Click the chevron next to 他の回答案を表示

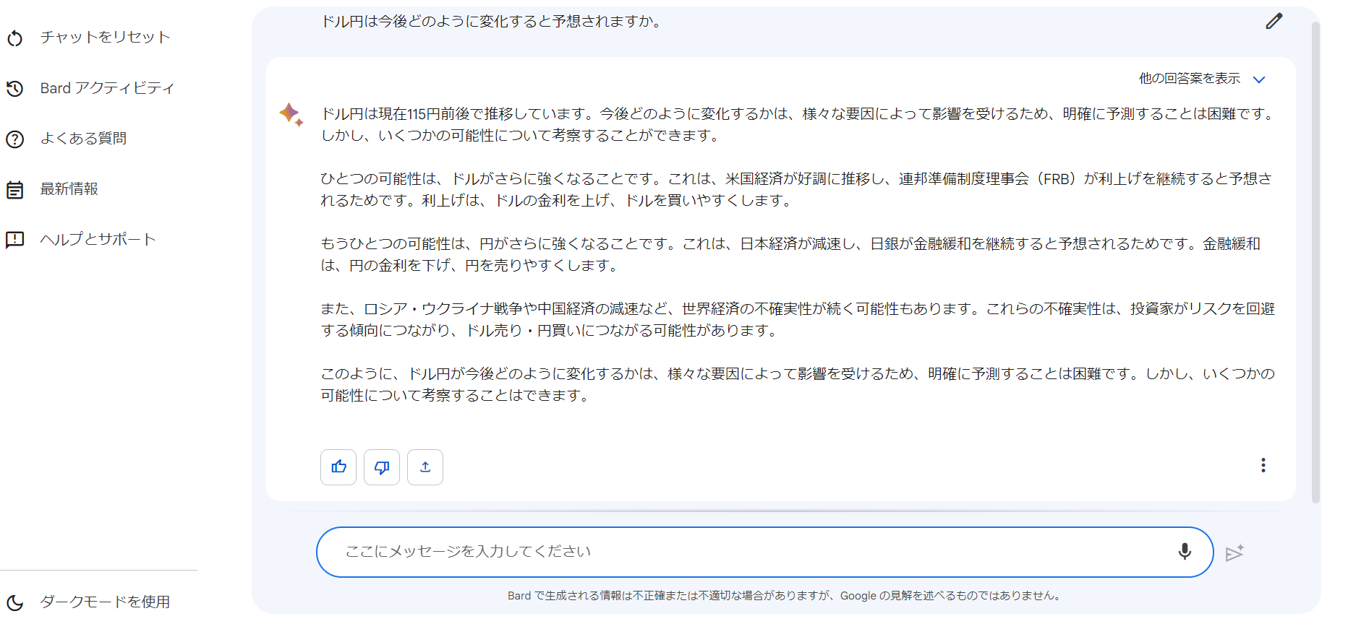pyautogui.click(x=1259, y=79)
